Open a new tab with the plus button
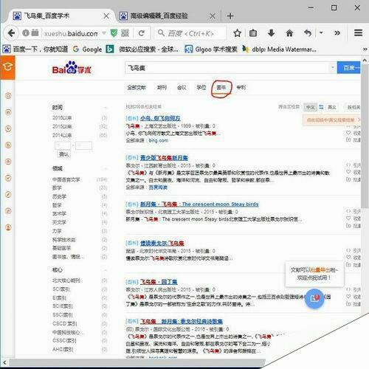Image resolution: width=369 pixels, height=369 pixels. (230, 16)
